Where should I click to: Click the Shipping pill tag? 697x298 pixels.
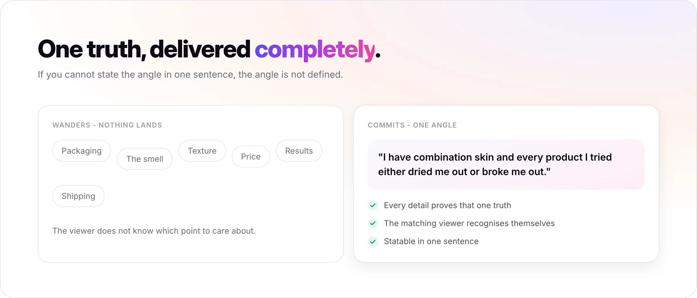[x=78, y=196]
